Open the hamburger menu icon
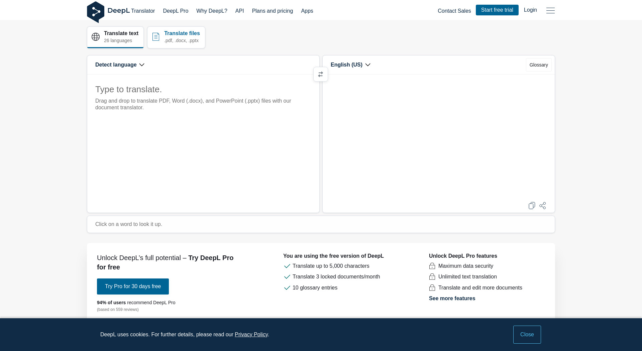This screenshot has height=351, width=642. [550, 10]
